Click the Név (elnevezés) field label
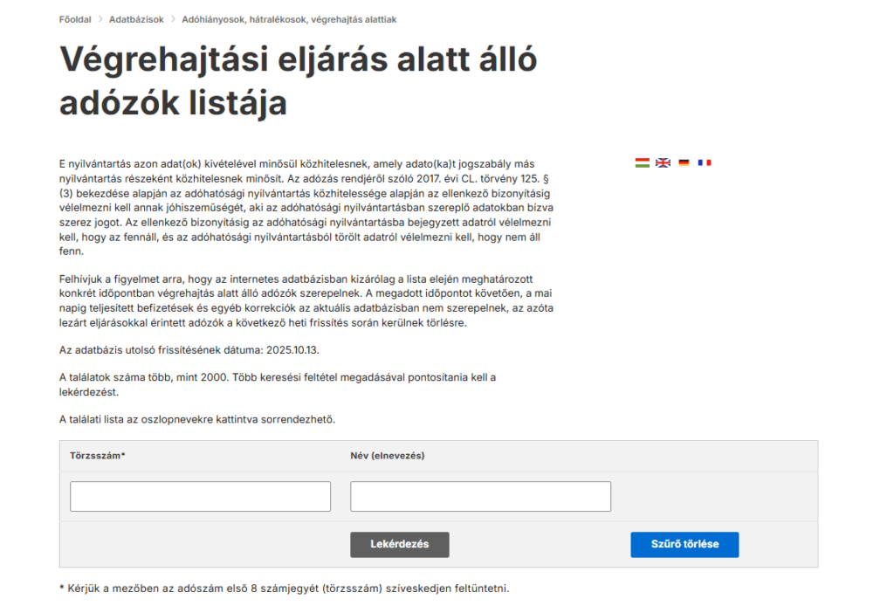This screenshot has height=613, width=894. tap(388, 455)
